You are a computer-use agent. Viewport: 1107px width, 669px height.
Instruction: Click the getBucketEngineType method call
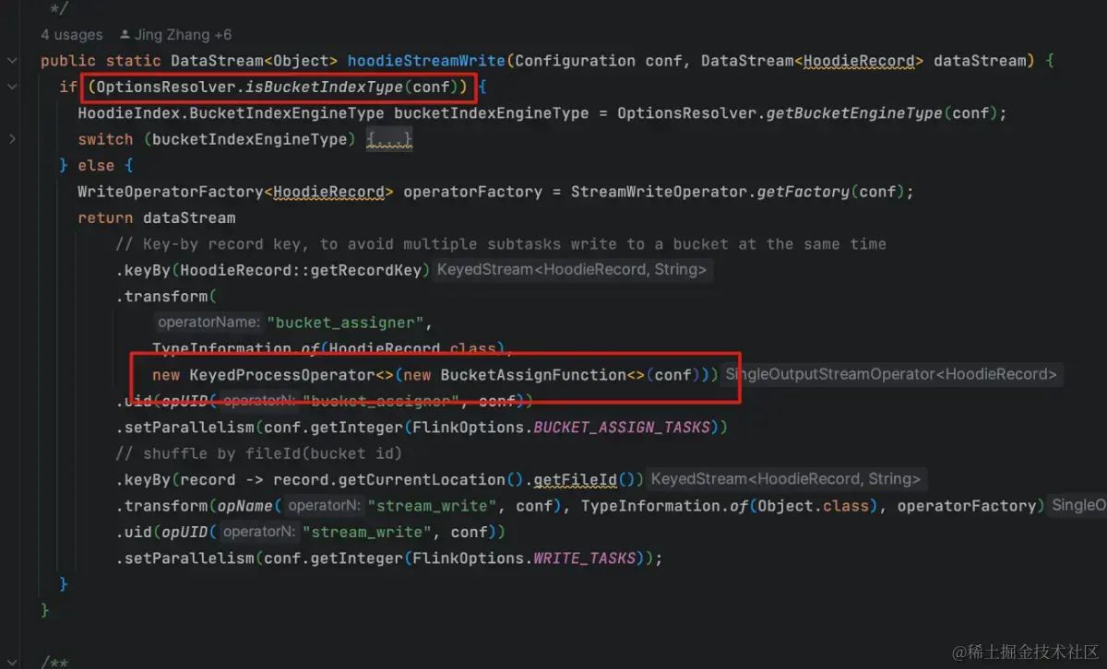pos(853,113)
